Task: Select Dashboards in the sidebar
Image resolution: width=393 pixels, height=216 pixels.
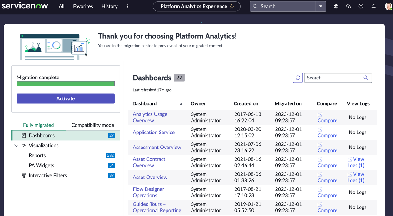Action: pos(66,135)
